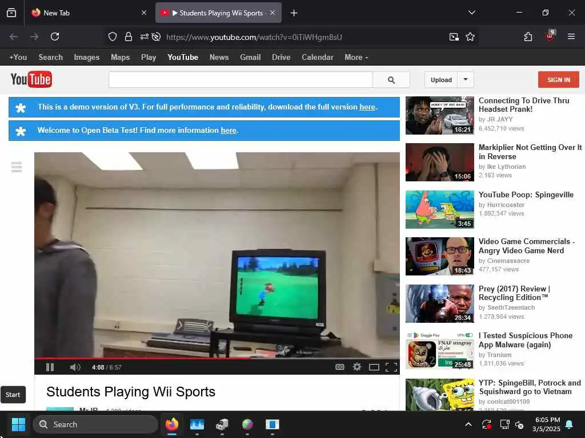
Task: Click the red SIGN IN button
Action: pos(559,80)
